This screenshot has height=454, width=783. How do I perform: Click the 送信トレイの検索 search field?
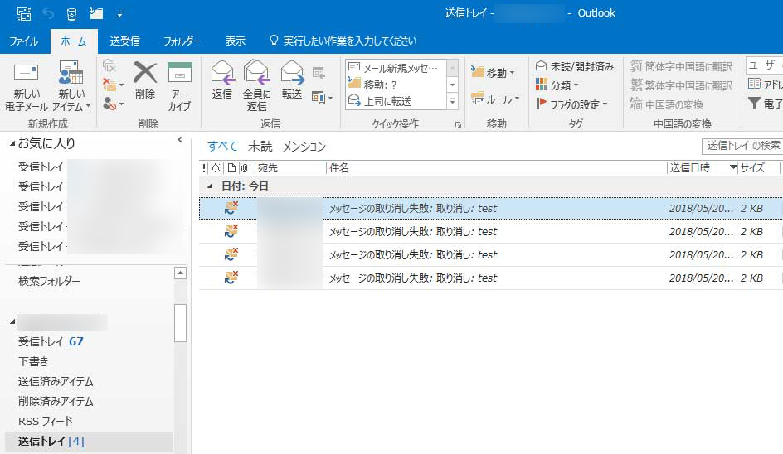click(x=742, y=146)
